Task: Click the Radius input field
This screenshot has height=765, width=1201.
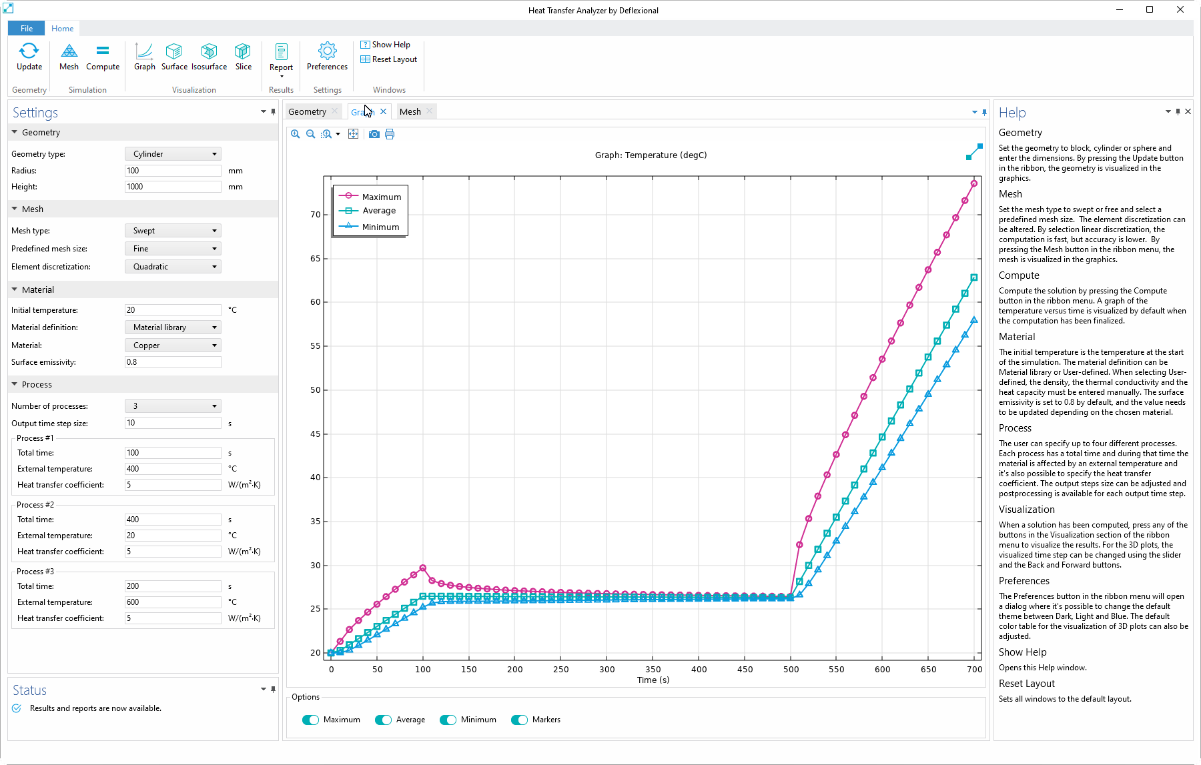Action: (x=173, y=171)
